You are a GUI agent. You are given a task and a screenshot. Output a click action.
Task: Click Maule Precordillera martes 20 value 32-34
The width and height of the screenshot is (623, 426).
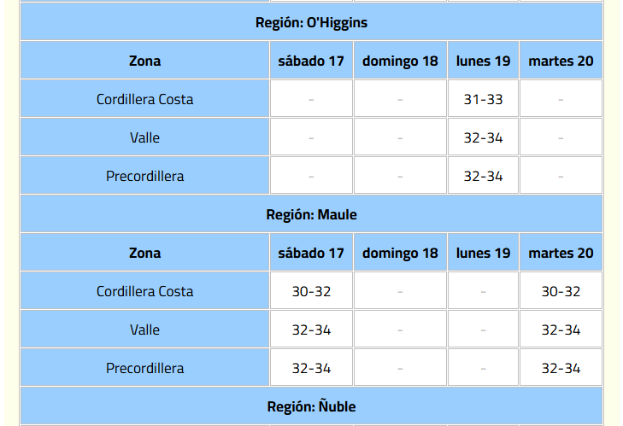coord(561,368)
